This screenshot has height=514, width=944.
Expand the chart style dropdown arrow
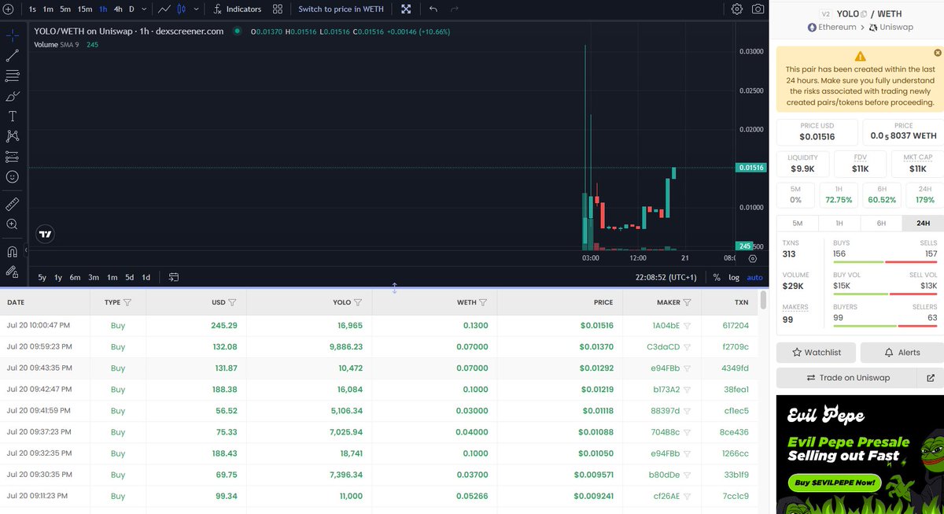click(x=194, y=9)
